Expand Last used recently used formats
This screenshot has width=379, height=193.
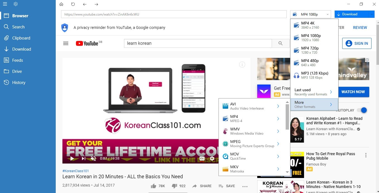tap(314, 92)
